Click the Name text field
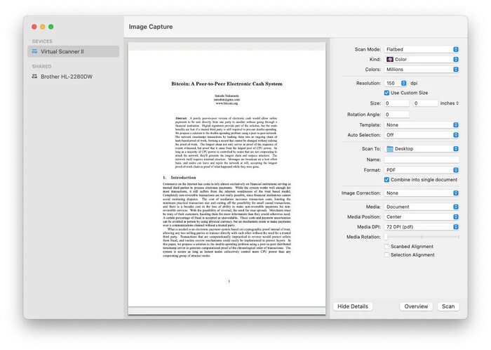 coord(421,160)
